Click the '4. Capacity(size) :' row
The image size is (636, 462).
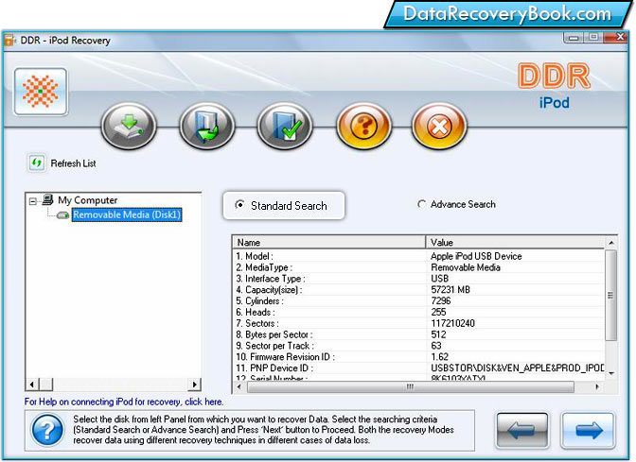tap(418, 290)
